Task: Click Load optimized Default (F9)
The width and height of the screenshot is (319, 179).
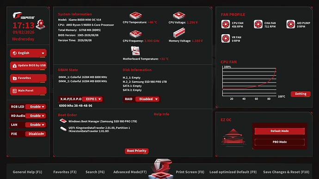Action: click(233, 172)
